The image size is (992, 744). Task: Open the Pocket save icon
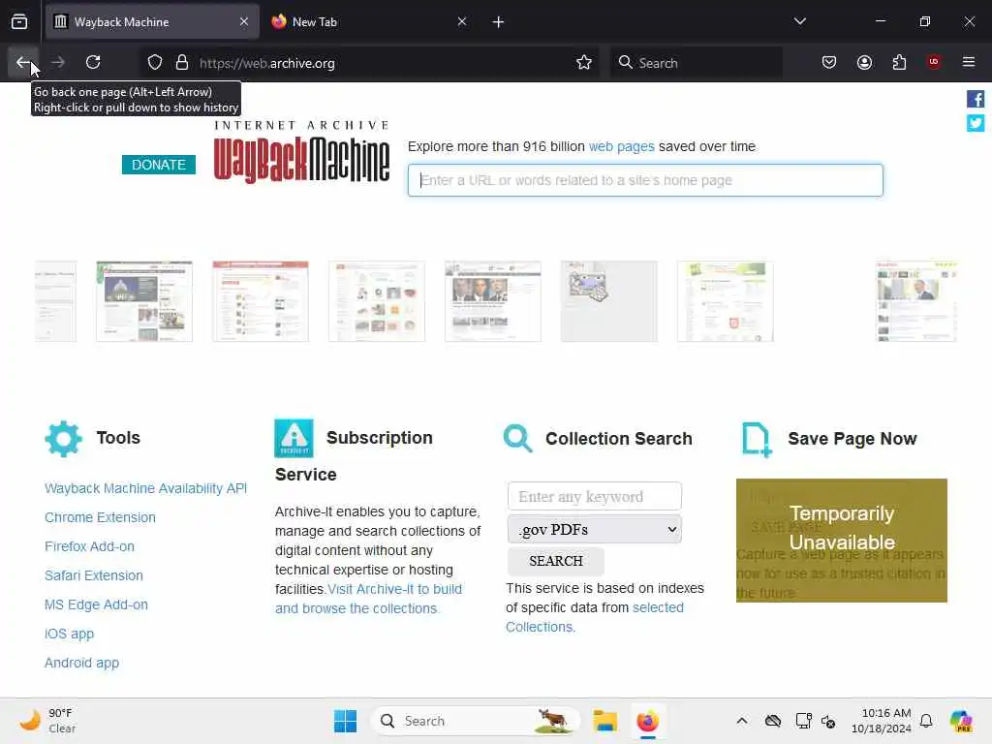[829, 62]
